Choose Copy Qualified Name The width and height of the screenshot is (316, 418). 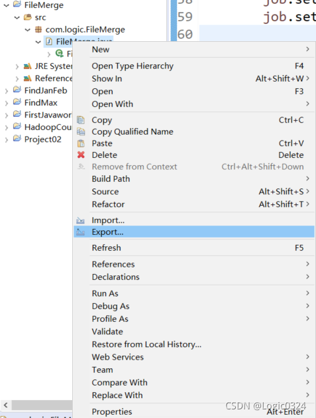coord(194,131)
